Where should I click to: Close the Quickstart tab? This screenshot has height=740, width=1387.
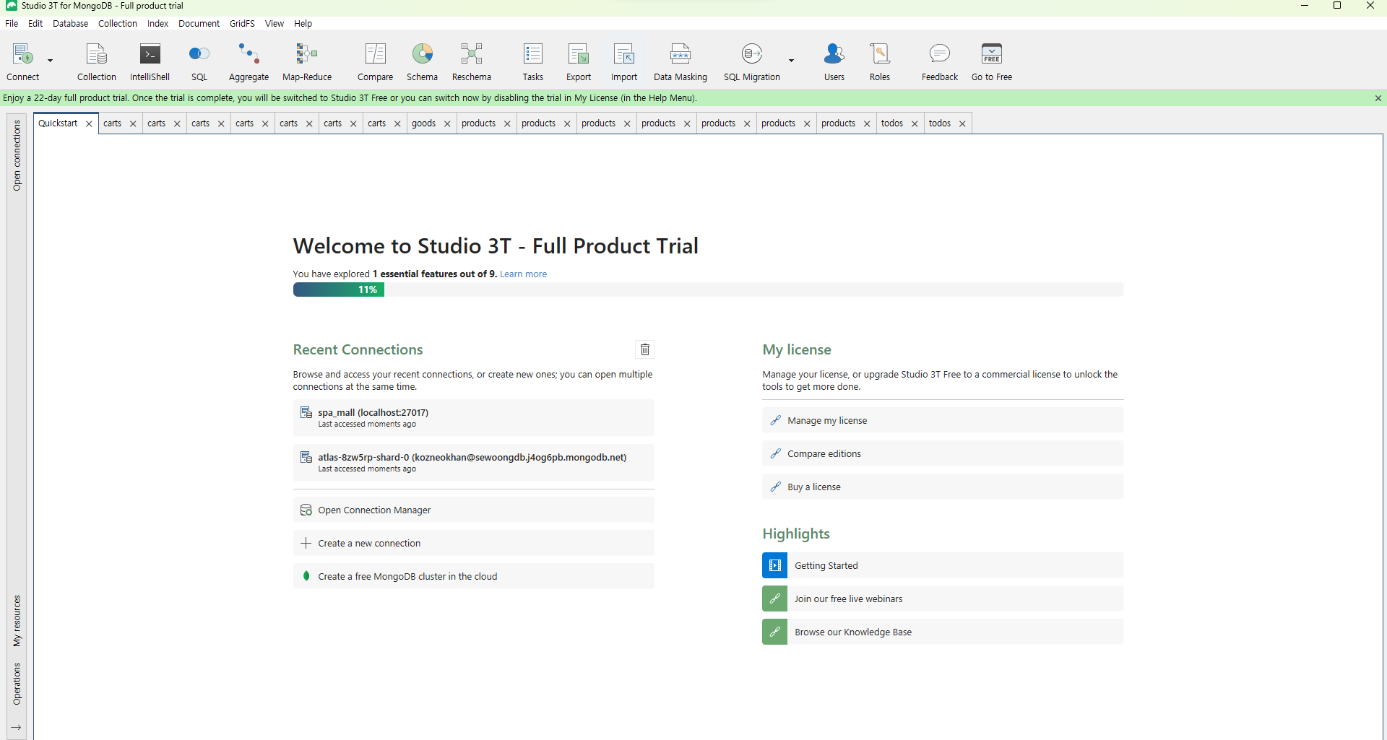pyautogui.click(x=90, y=123)
